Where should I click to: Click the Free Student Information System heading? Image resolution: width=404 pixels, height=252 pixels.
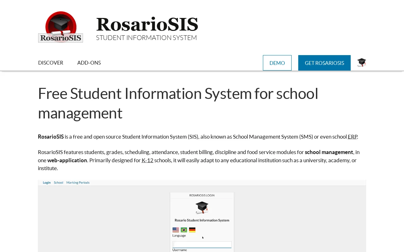point(178,103)
